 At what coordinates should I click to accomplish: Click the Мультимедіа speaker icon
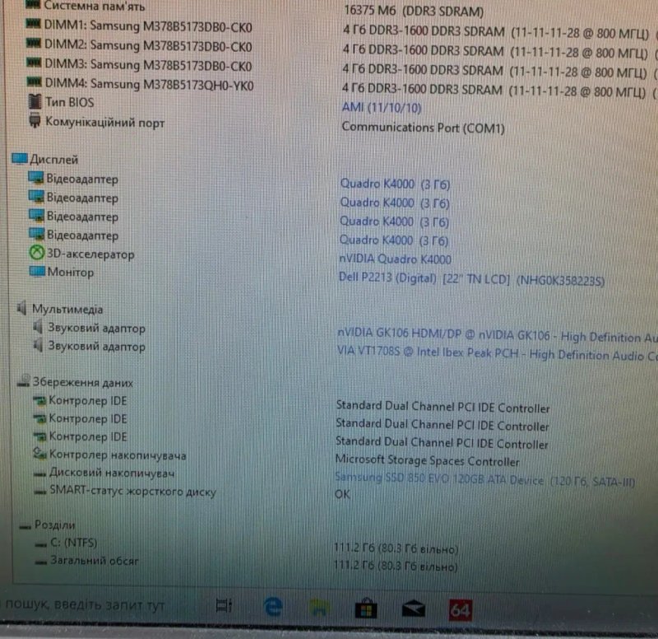[22, 308]
